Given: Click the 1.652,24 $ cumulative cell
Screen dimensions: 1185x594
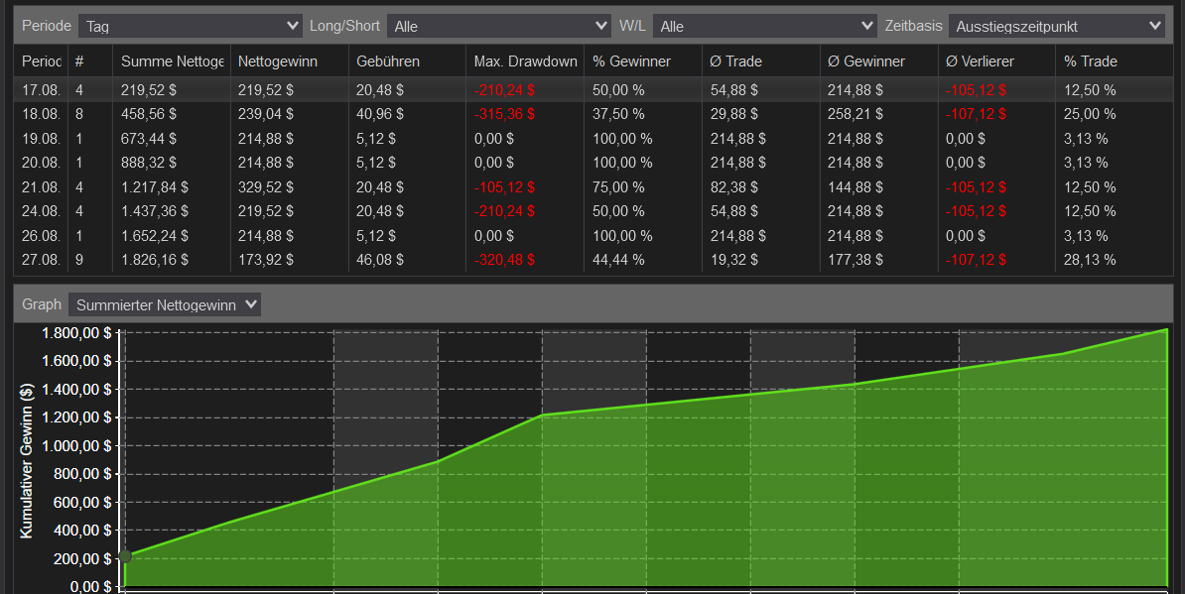Looking at the screenshot, I should coord(155,235).
